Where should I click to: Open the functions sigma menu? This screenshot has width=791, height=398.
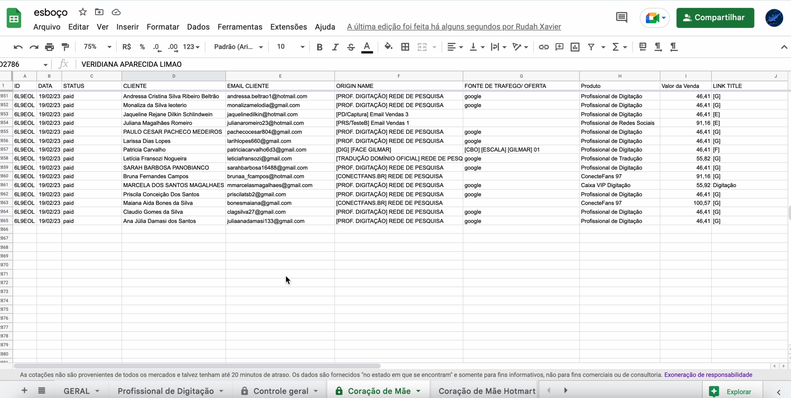click(x=619, y=47)
